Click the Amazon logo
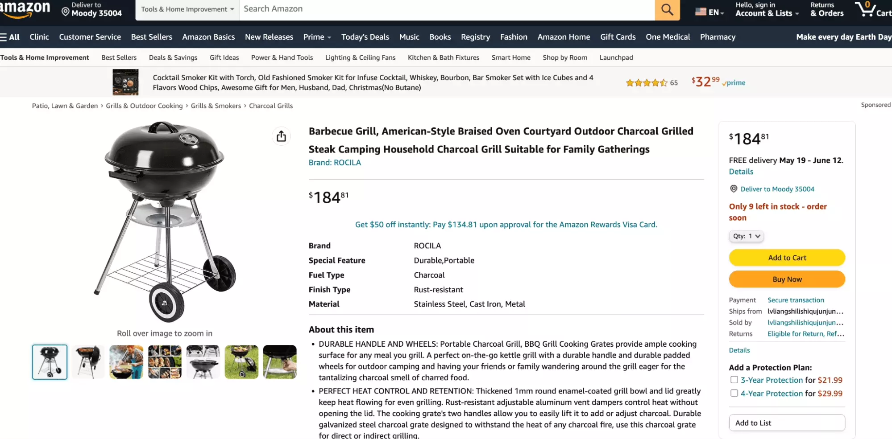892x439 pixels. 25,9
